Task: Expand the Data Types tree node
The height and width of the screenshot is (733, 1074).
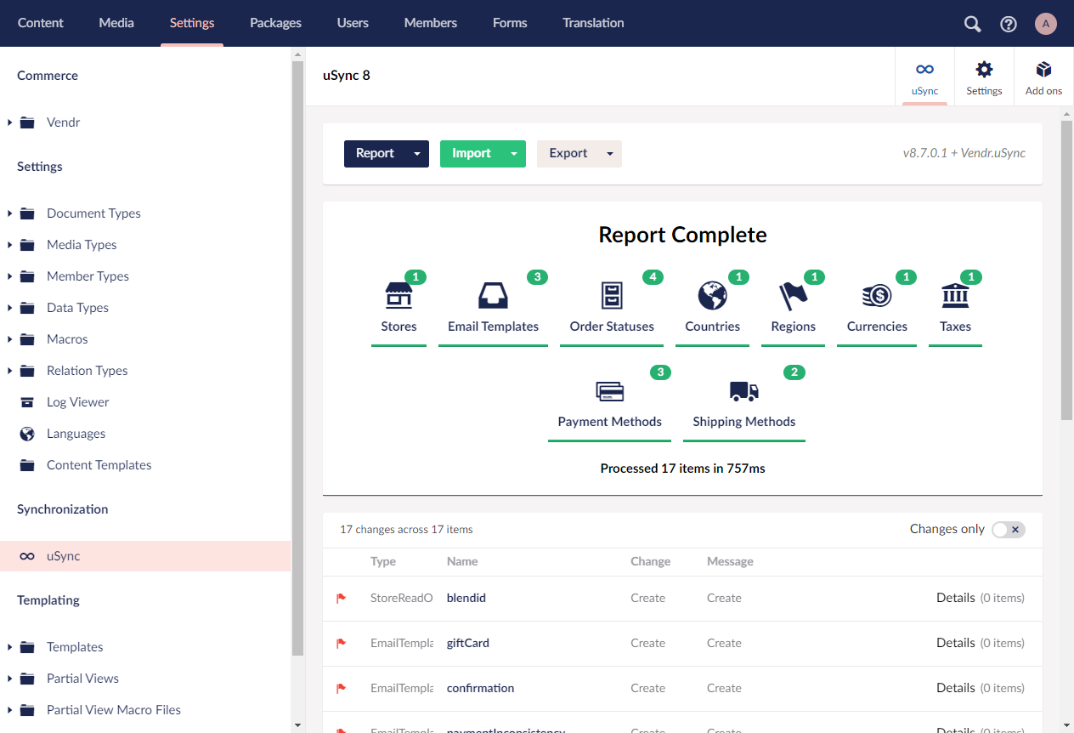Action: pos(9,308)
